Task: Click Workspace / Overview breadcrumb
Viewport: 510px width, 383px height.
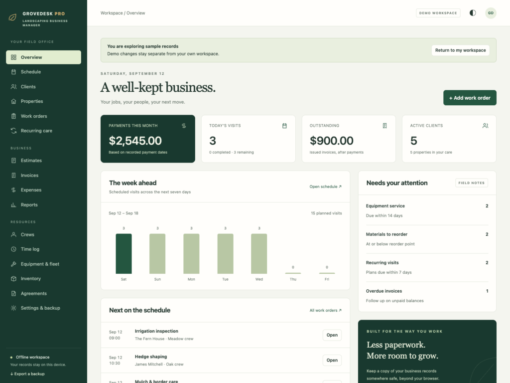Action: click(x=123, y=13)
